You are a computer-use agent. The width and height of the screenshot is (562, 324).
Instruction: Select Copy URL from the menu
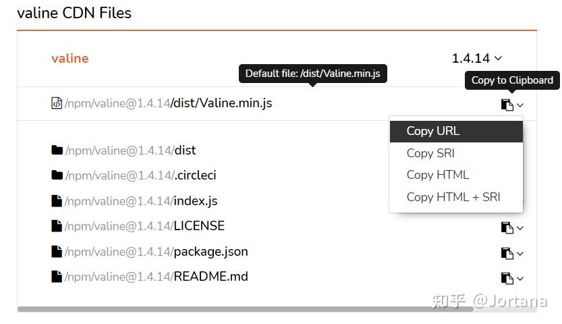[433, 131]
